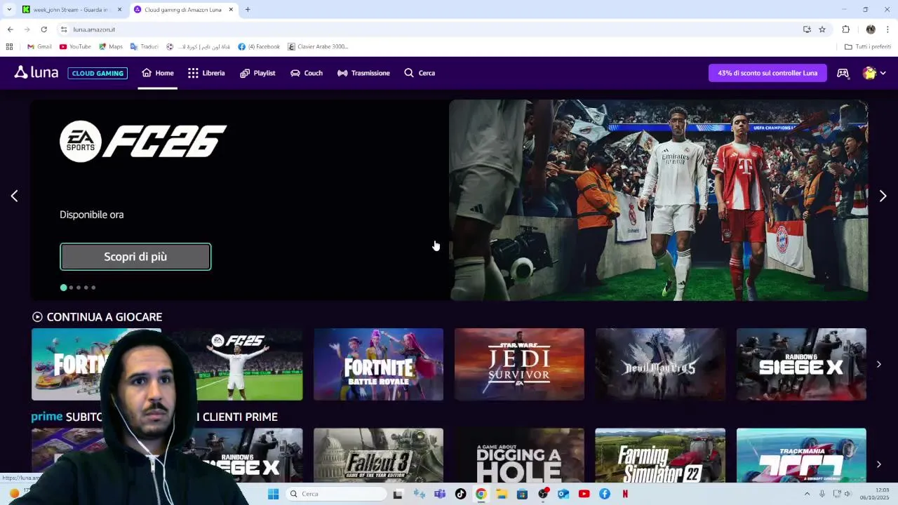This screenshot has width=898, height=505.
Task: Open A Game About Digging a Hole tile
Action: click(519, 454)
